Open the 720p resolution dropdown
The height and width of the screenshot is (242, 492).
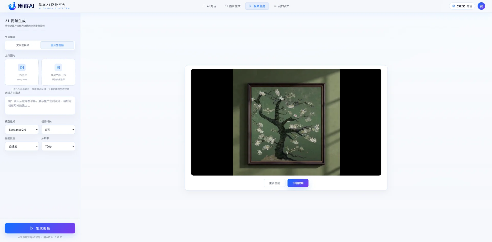[x=58, y=146]
